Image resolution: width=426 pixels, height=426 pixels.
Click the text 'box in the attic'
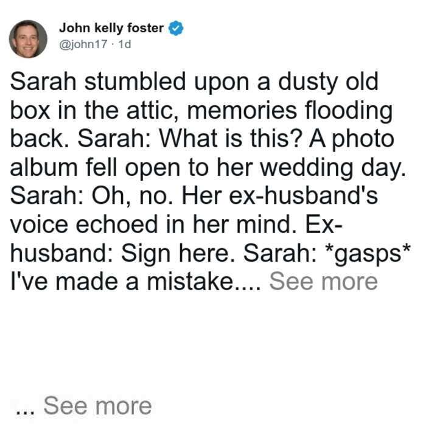tap(91, 110)
